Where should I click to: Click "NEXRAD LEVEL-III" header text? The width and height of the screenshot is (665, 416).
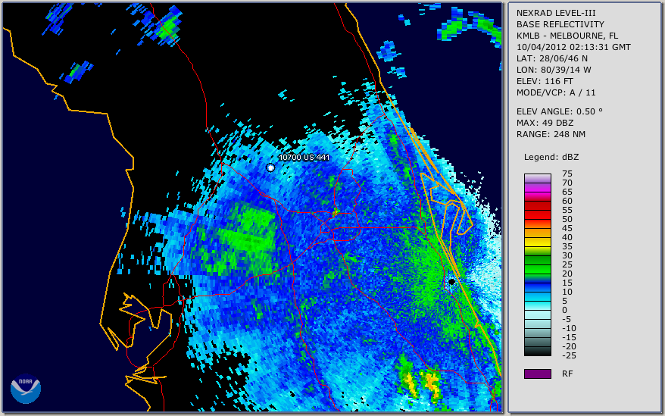click(x=556, y=13)
